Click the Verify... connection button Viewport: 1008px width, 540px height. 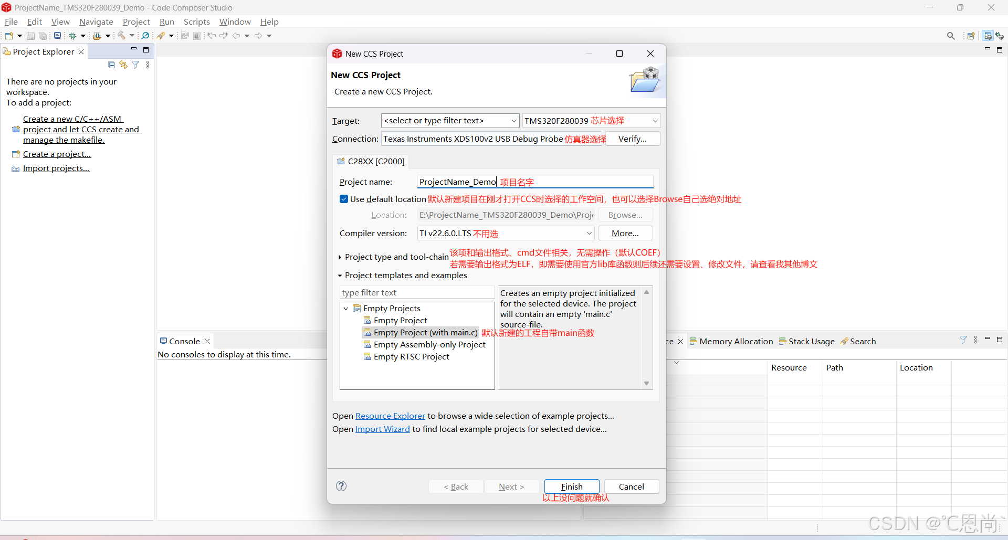tap(633, 139)
